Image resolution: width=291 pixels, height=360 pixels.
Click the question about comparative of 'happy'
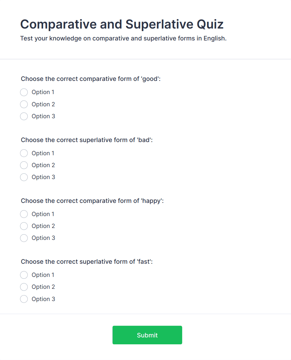click(92, 201)
